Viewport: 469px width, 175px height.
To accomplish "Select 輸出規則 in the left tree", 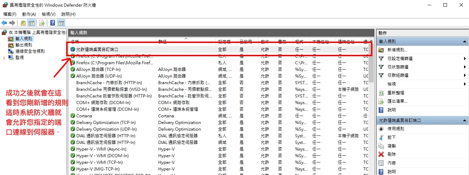I will (23, 45).
